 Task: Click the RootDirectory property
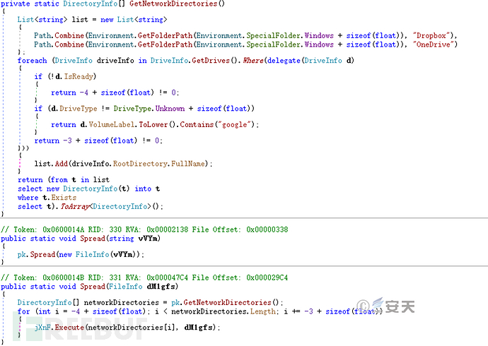[140, 164]
